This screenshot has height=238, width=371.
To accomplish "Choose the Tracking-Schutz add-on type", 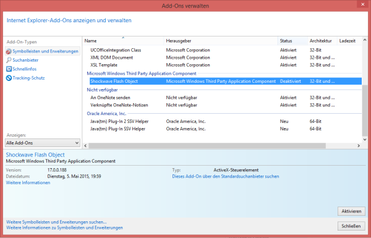I will point(28,78).
